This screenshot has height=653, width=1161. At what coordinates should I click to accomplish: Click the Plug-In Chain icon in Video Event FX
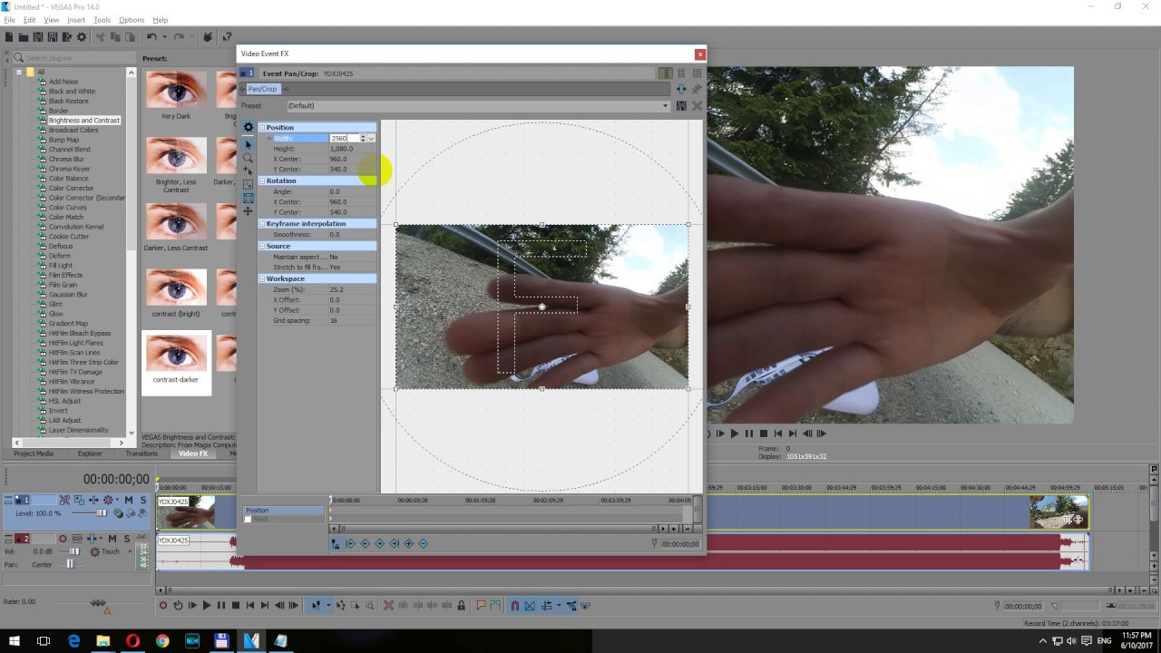tap(681, 89)
